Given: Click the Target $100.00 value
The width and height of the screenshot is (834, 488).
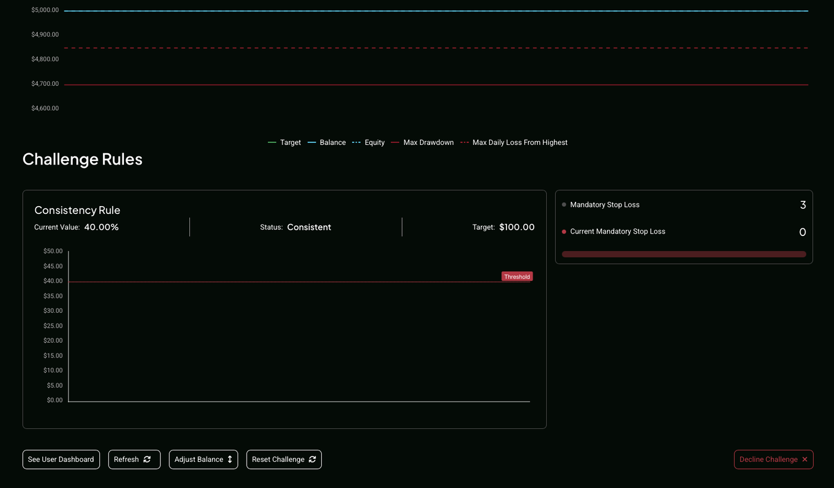Looking at the screenshot, I should [516, 227].
